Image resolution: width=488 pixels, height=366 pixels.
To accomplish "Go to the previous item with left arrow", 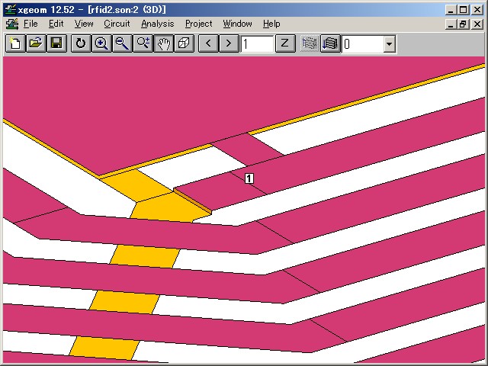I will (x=208, y=43).
